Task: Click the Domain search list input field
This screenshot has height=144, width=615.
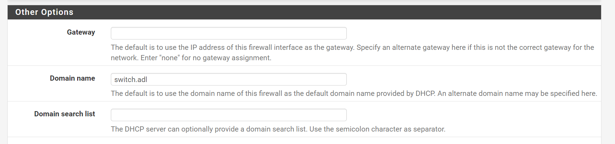Action: [x=228, y=115]
